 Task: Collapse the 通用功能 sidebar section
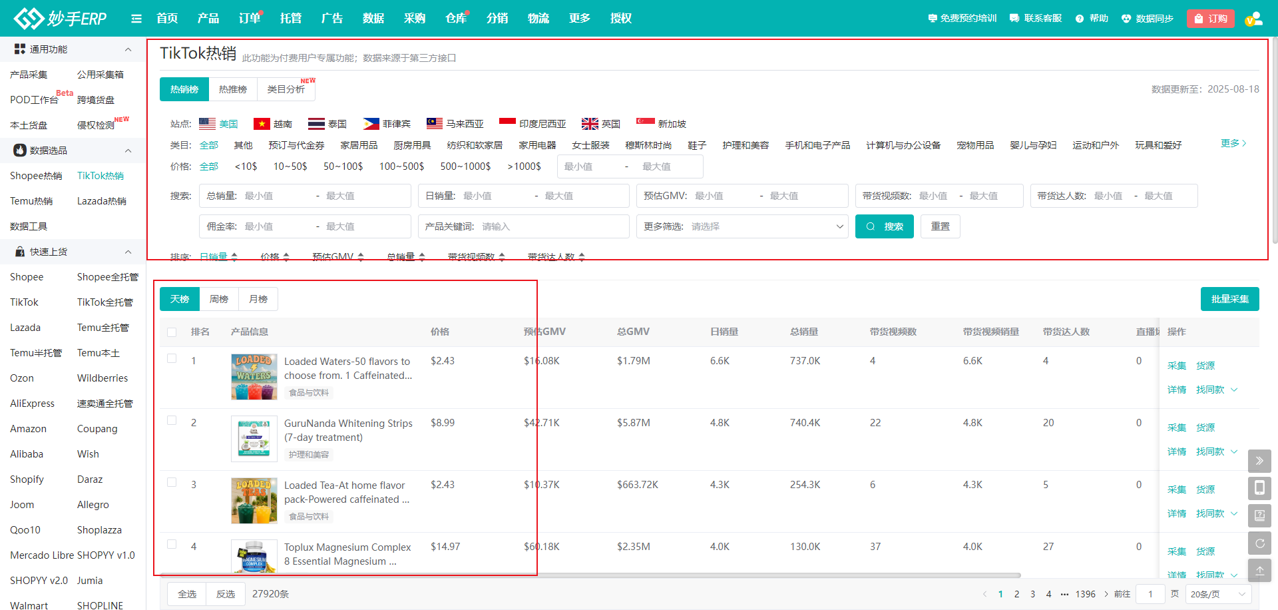128,49
